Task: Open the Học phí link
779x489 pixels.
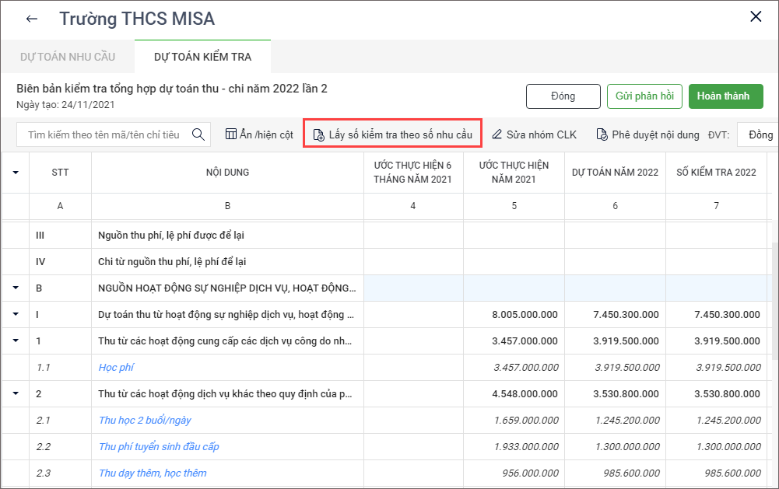Action: [116, 368]
